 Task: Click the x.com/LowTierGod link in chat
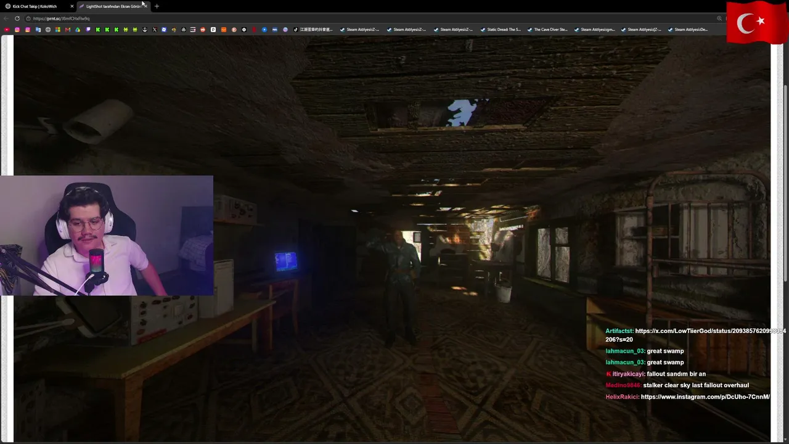coord(695,335)
